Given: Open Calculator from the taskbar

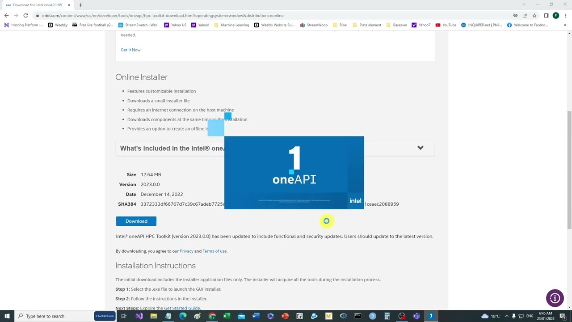Looking at the screenshot, I should coord(387,316).
